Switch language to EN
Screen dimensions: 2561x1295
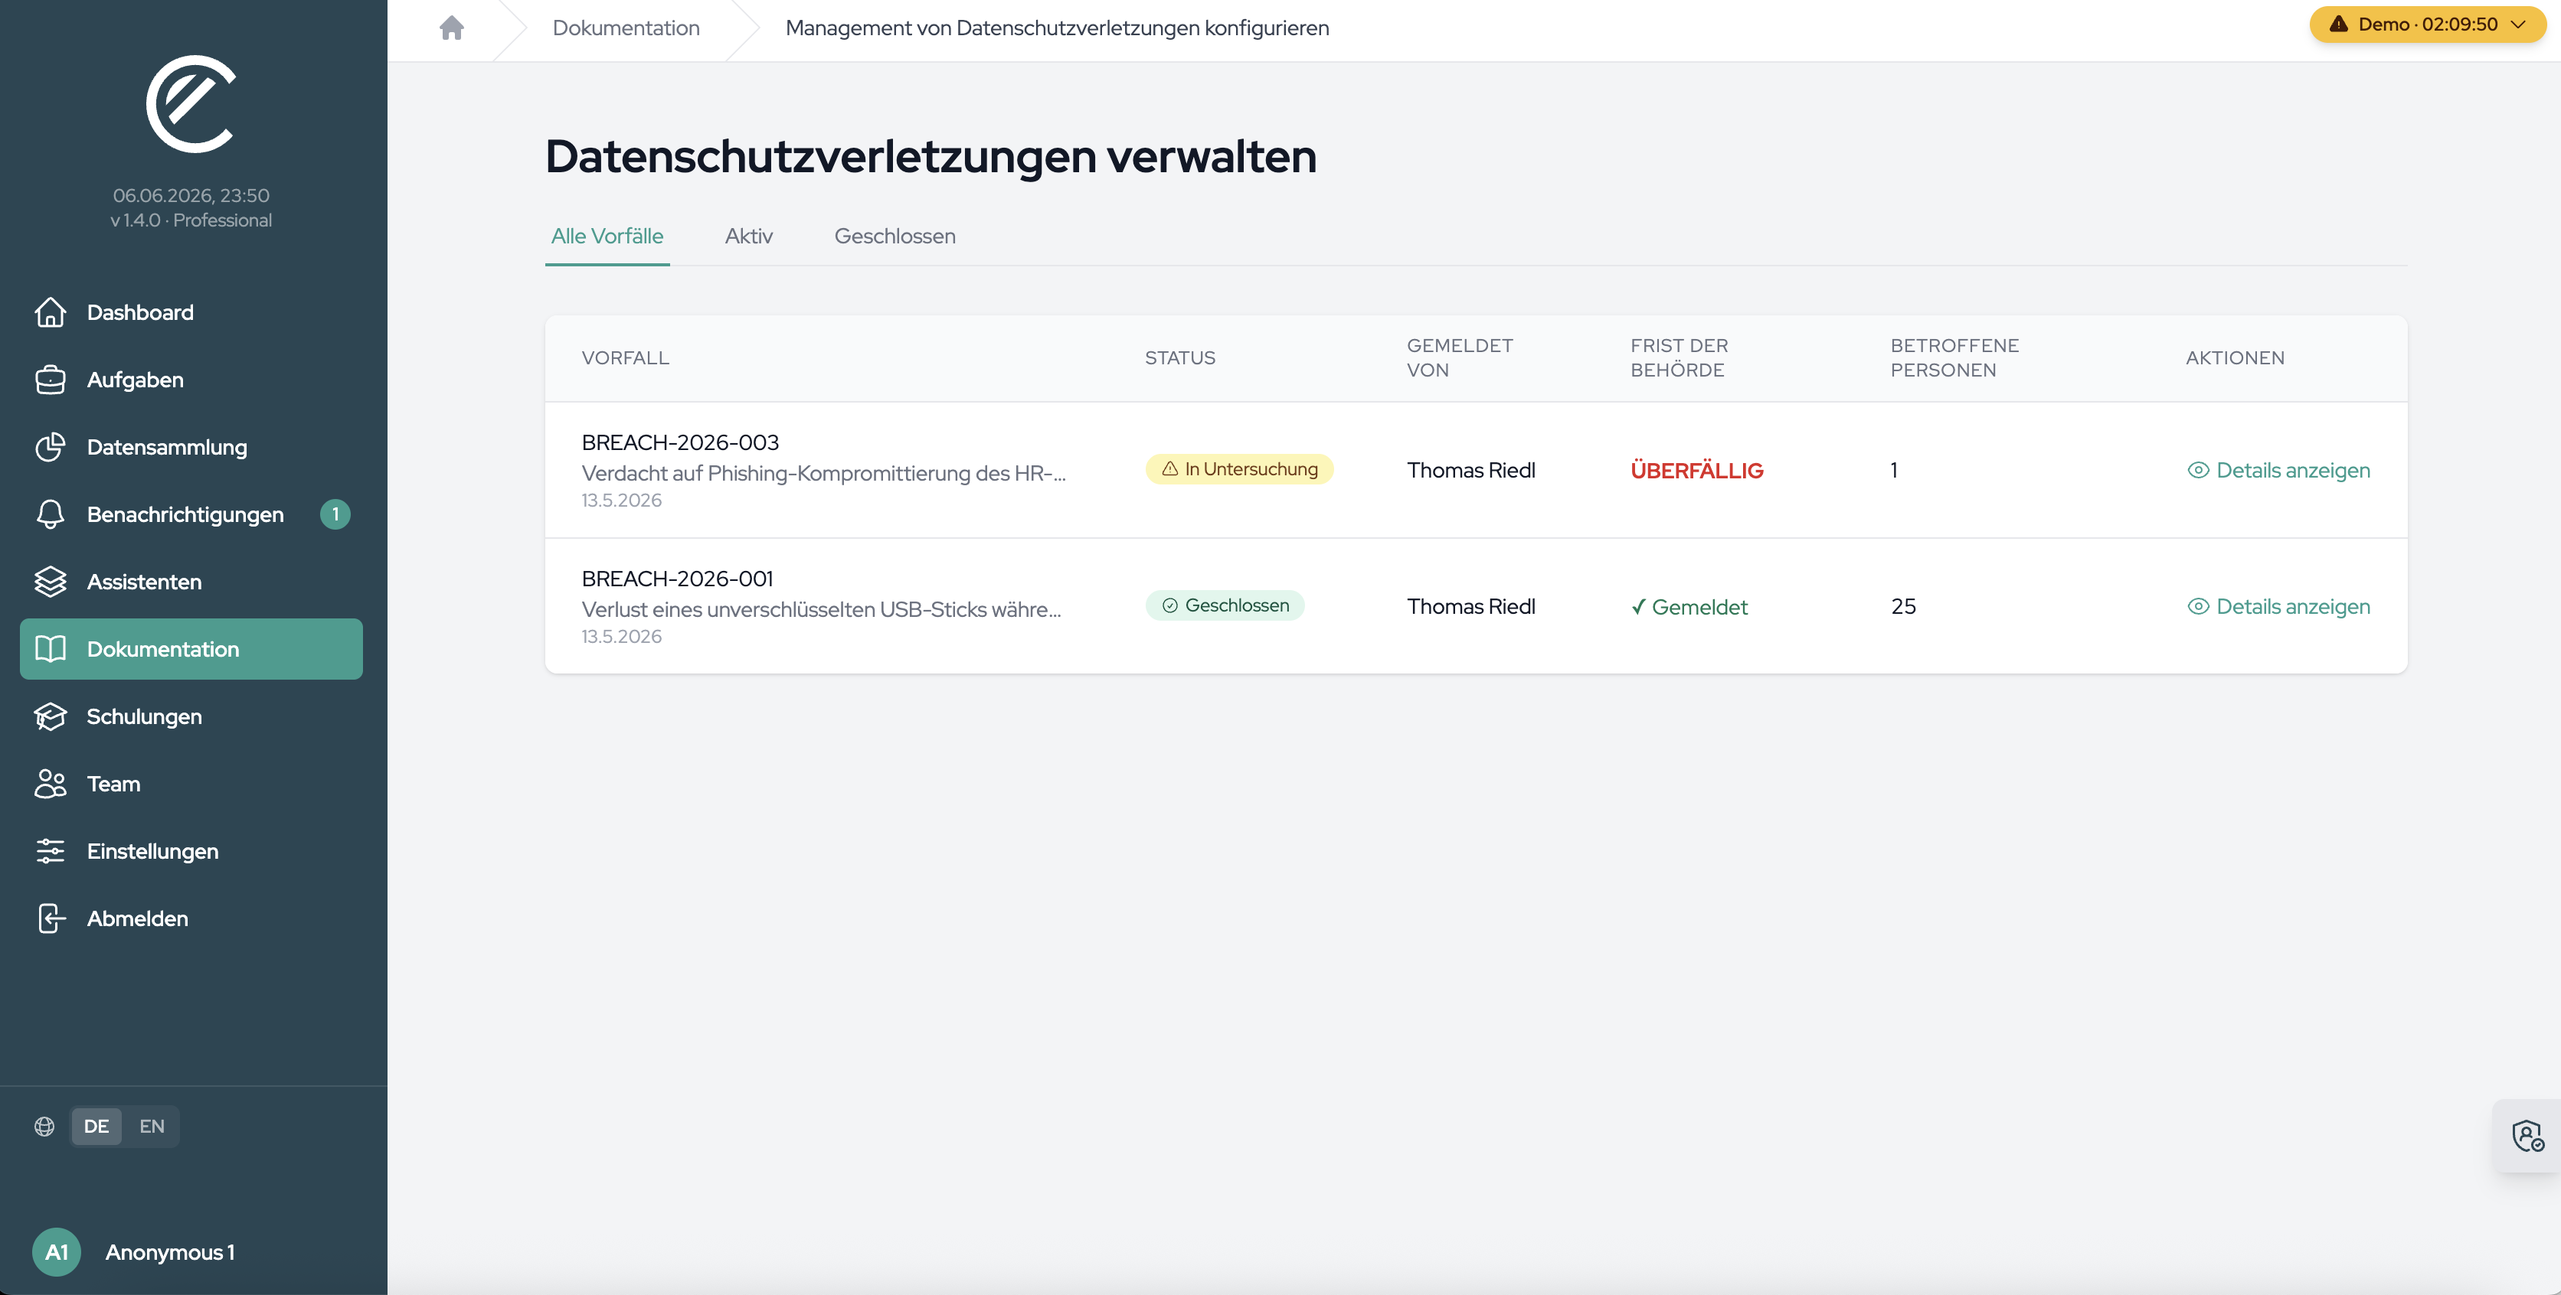[x=151, y=1126]
